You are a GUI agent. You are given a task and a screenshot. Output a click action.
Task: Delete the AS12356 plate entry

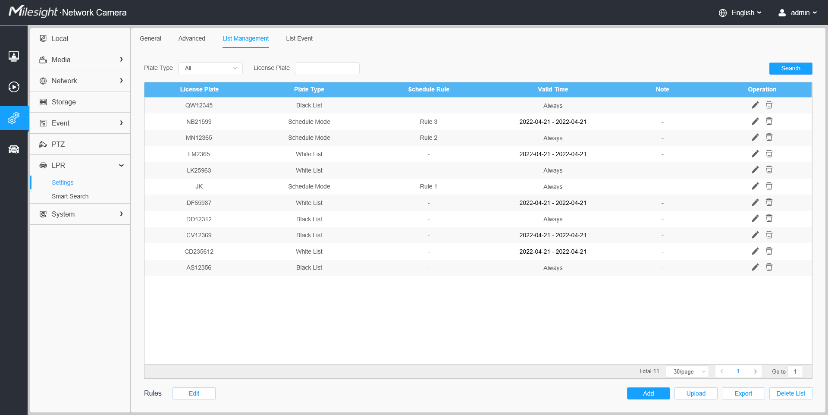point(769,267)
